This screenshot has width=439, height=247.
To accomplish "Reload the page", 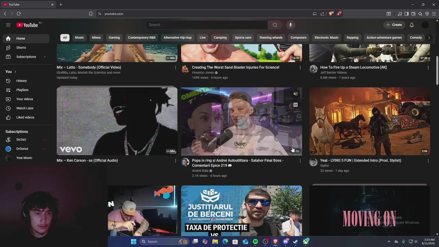I will pyautogui.click(x=19, y=14).
